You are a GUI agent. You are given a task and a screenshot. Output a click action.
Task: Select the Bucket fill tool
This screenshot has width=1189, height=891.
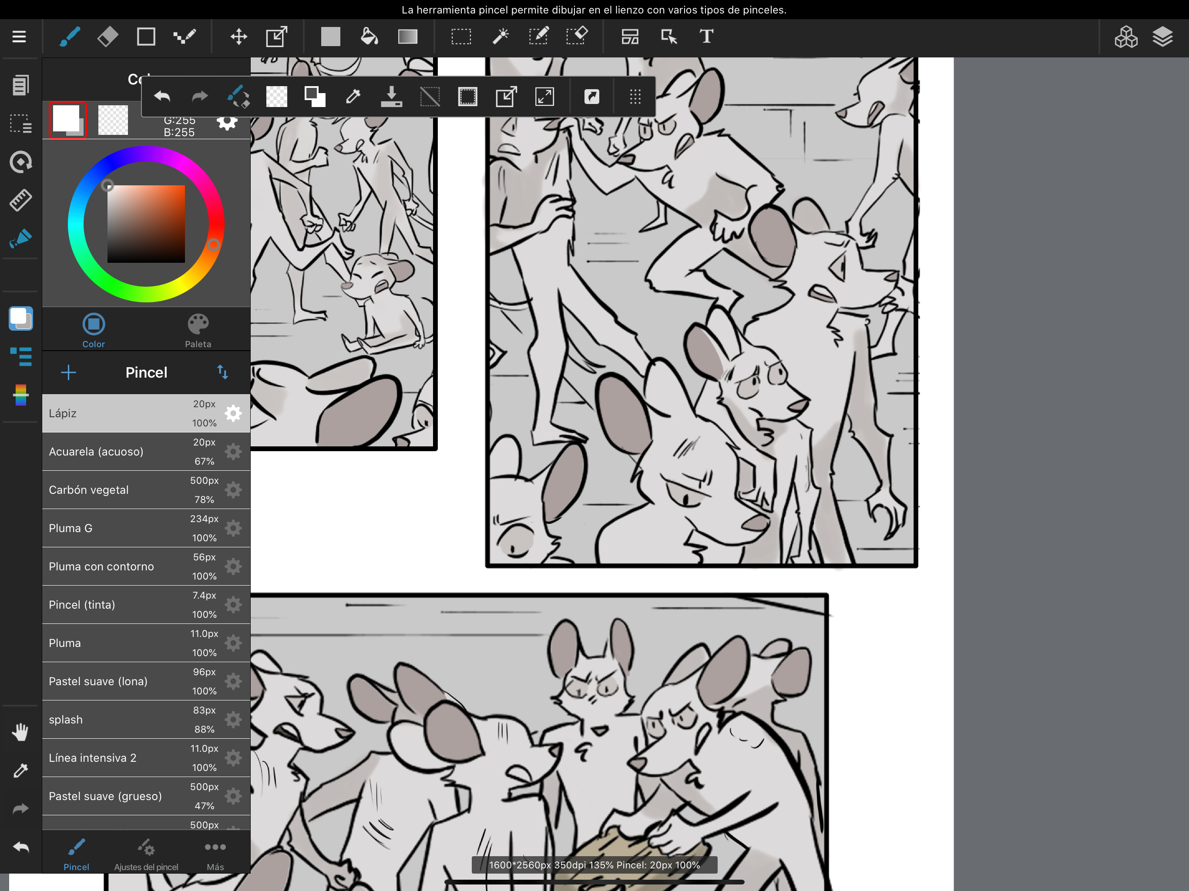[369, 37]
